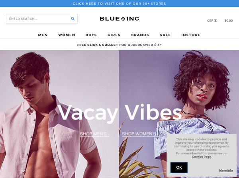Follow the Shop Women's link
The height and width of the screenshot is (179, 239).
[x=140, y=134]
